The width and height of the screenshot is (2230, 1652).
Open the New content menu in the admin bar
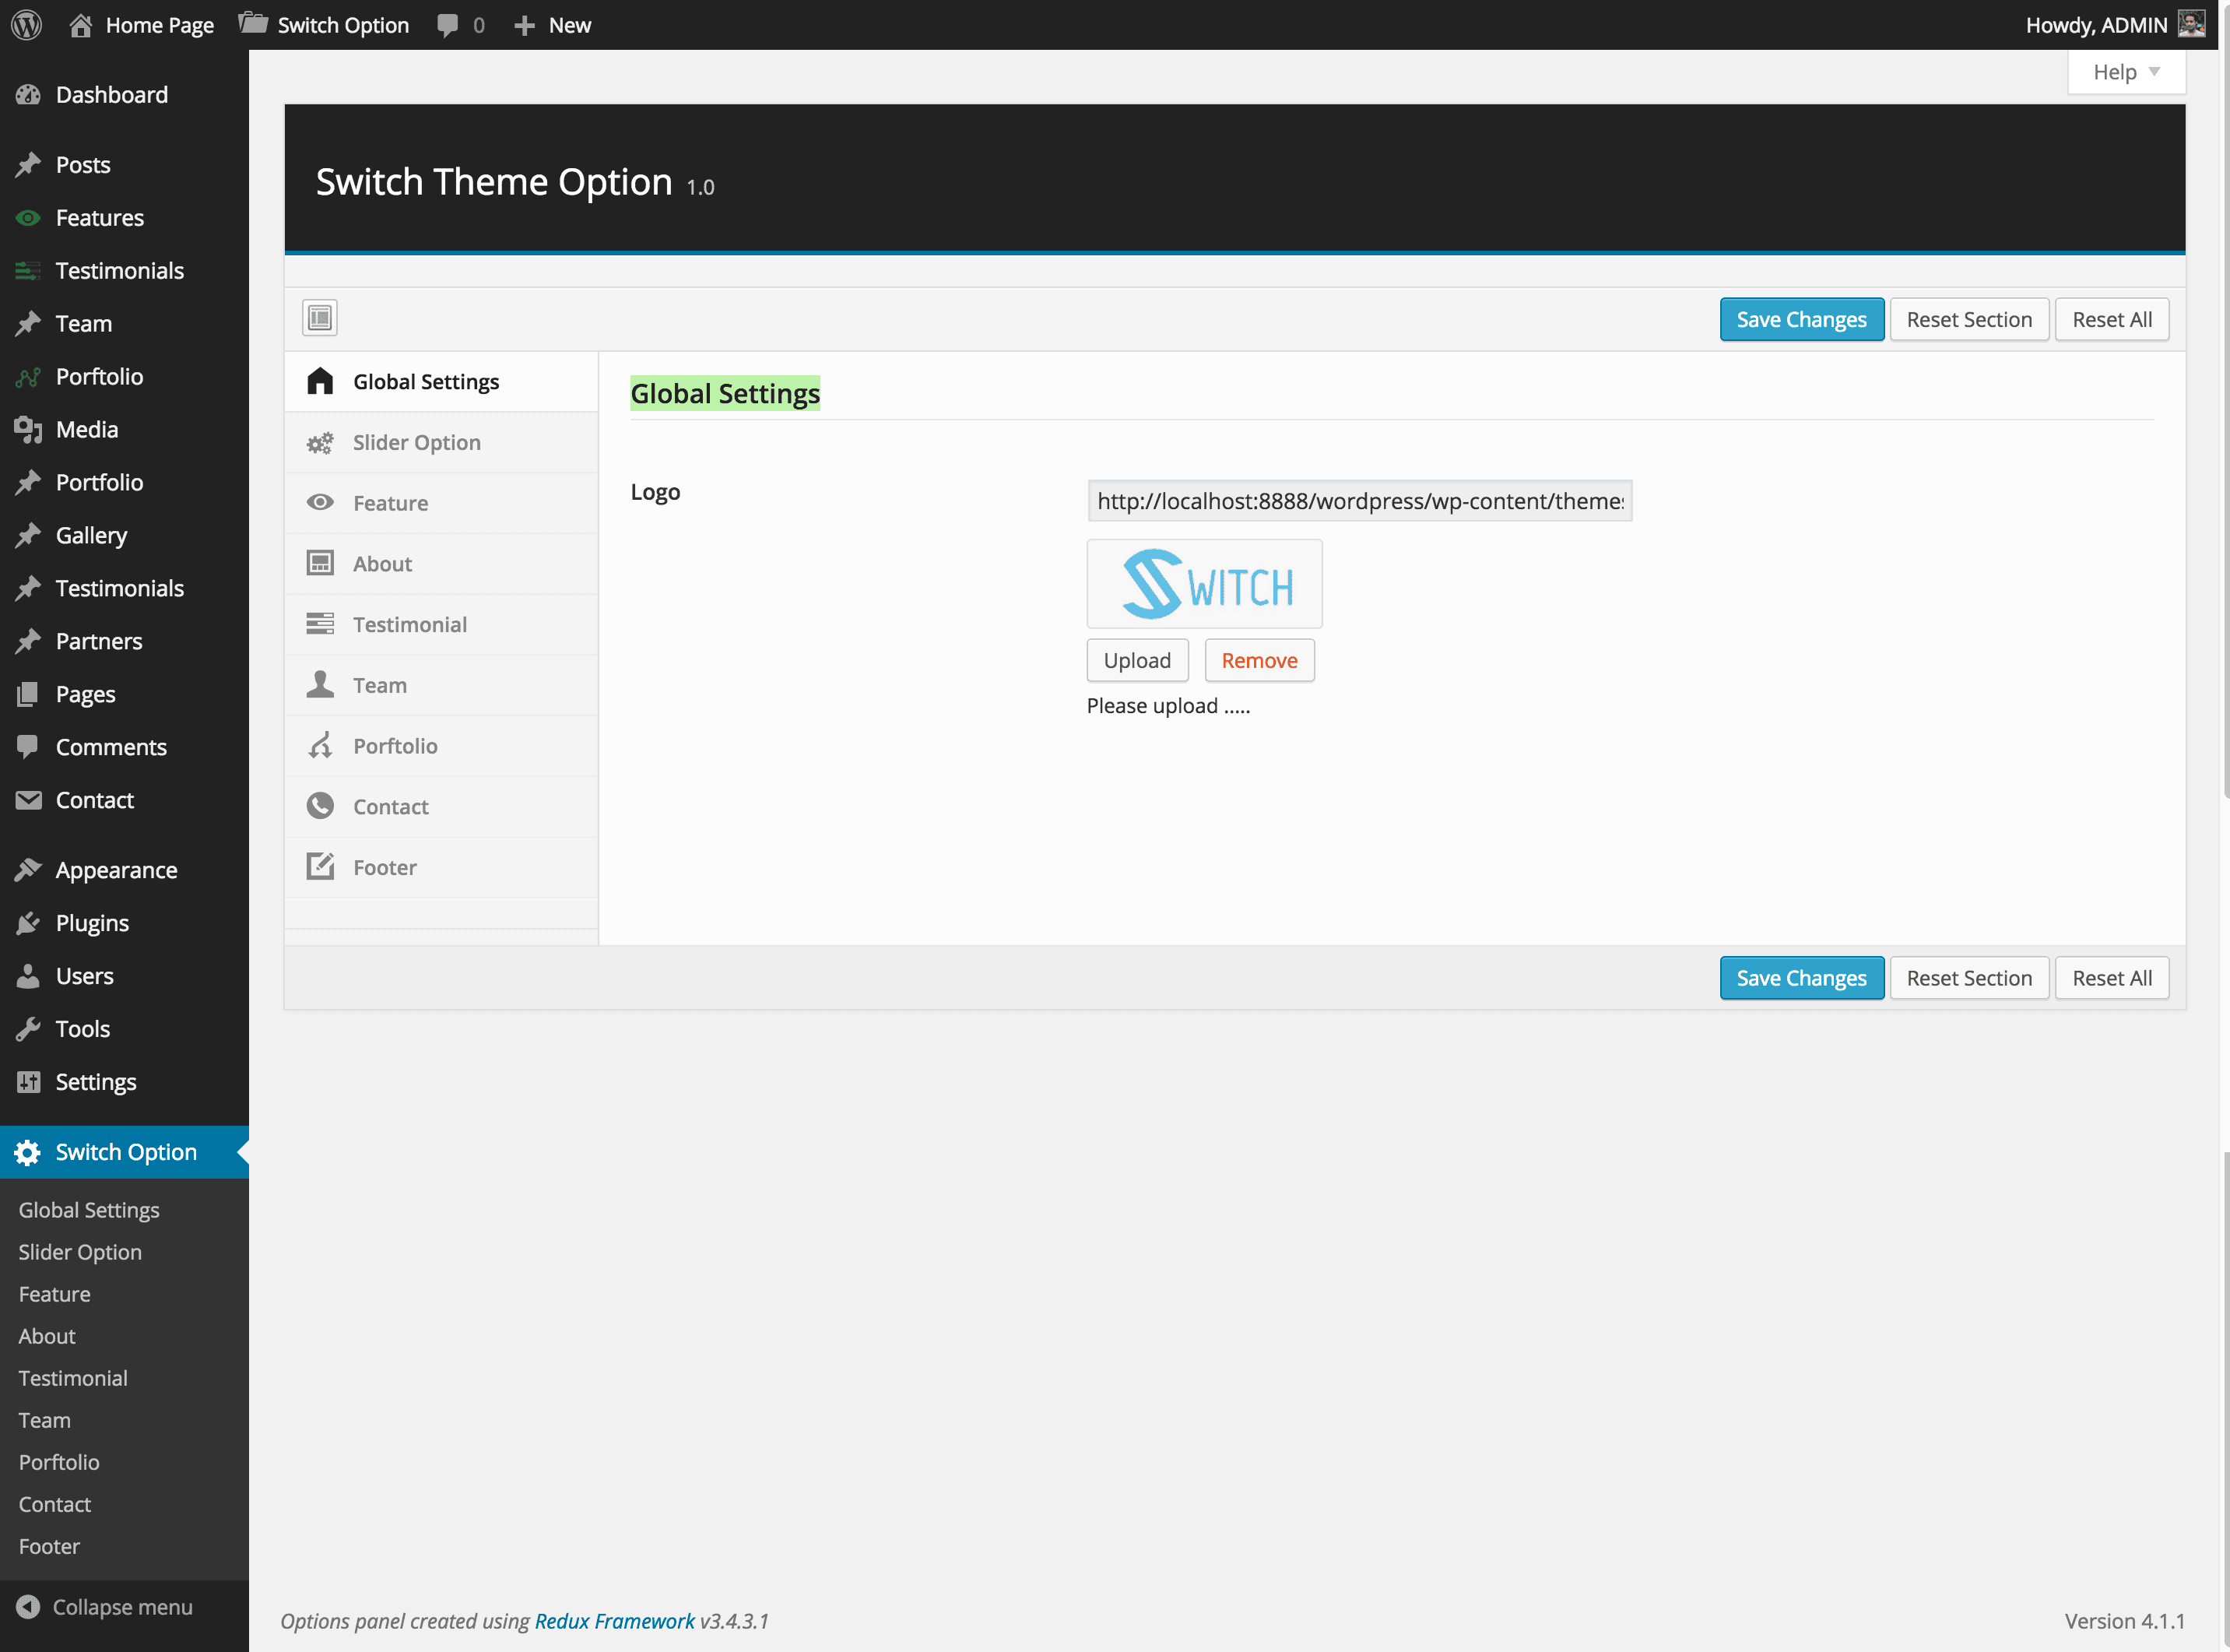[553, 25]
